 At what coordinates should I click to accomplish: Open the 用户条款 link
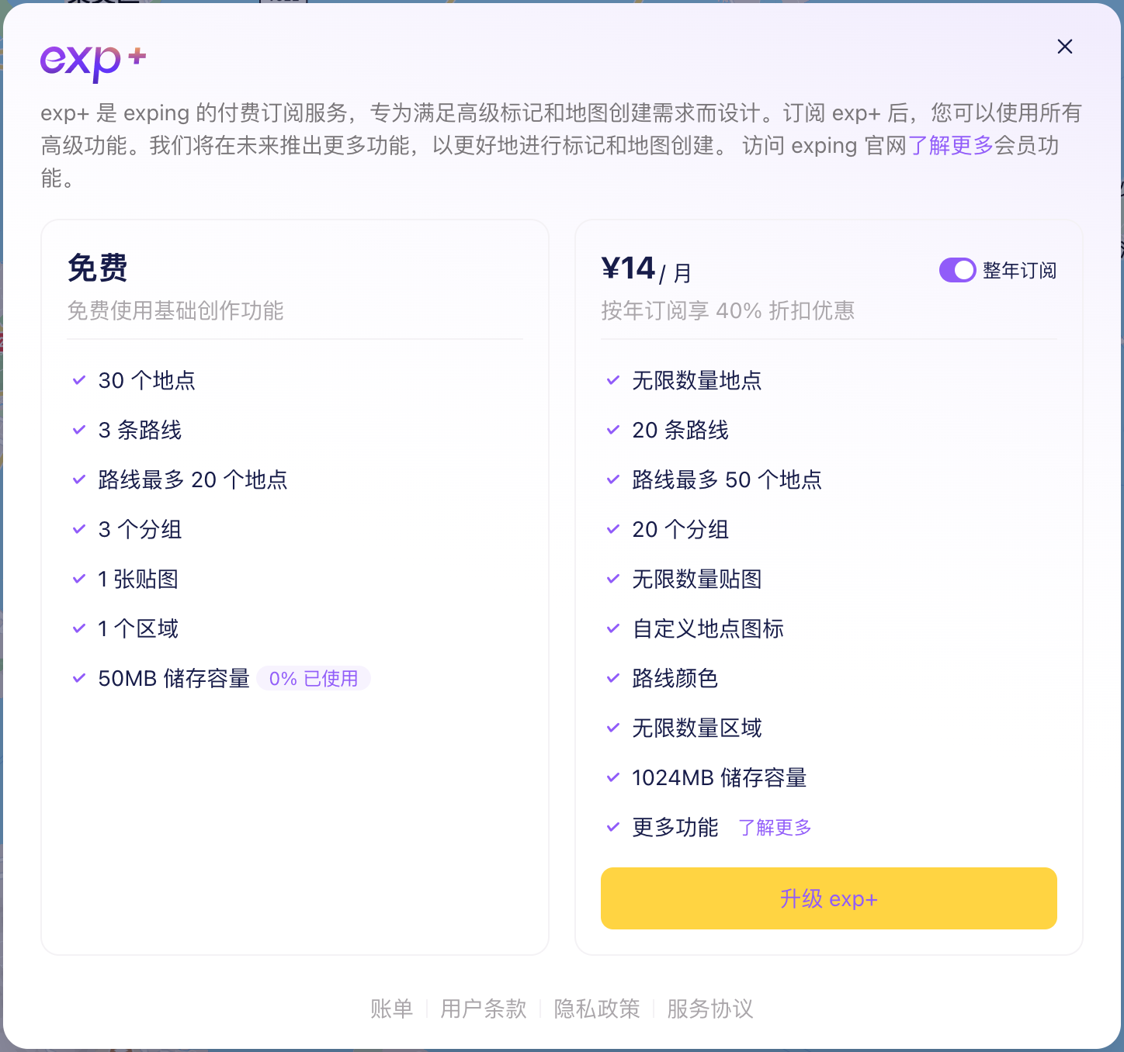(x=483, y=1009)
